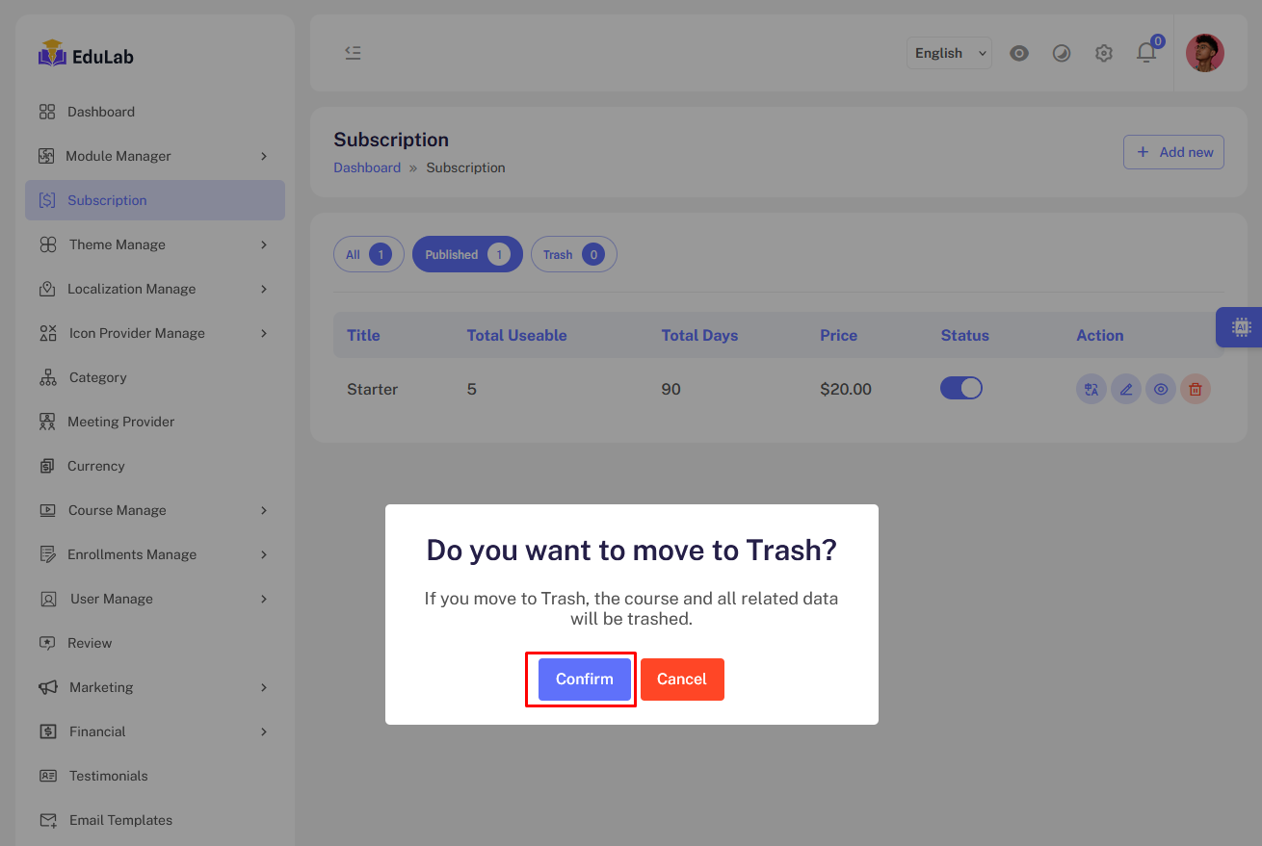
Task: Switch to the Trash tab
Action: [x=573, y=255]
